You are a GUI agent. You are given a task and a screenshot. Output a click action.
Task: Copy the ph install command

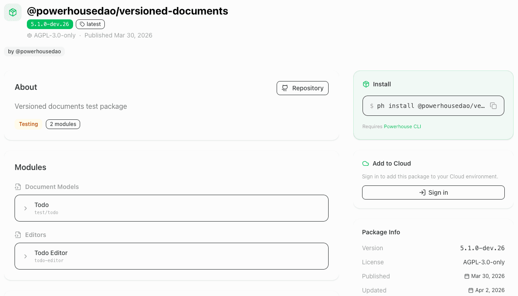pyautogui.click(x=493, y=106)
